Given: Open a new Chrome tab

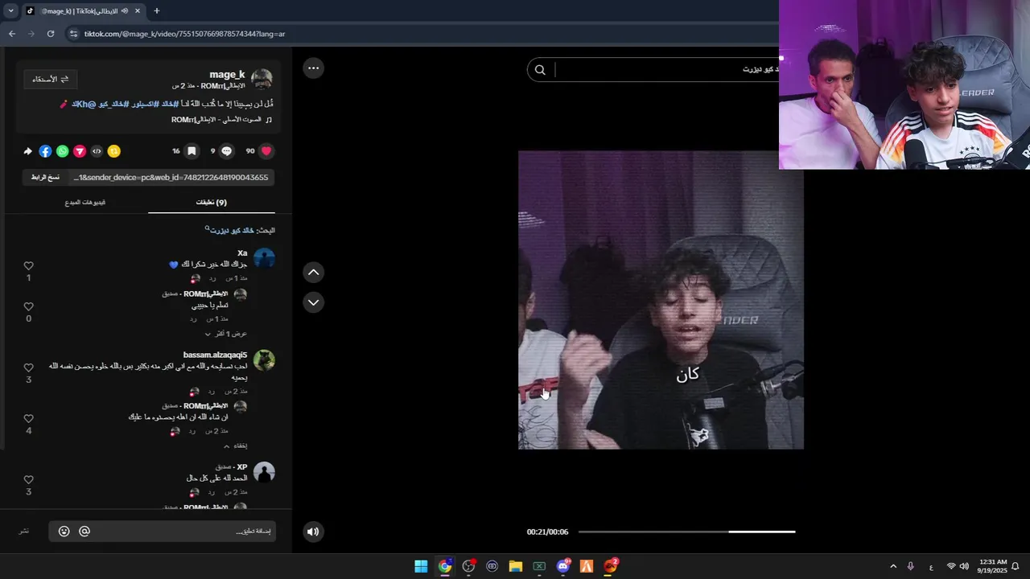Looking at the screenshot, I should tap(156, 10).
